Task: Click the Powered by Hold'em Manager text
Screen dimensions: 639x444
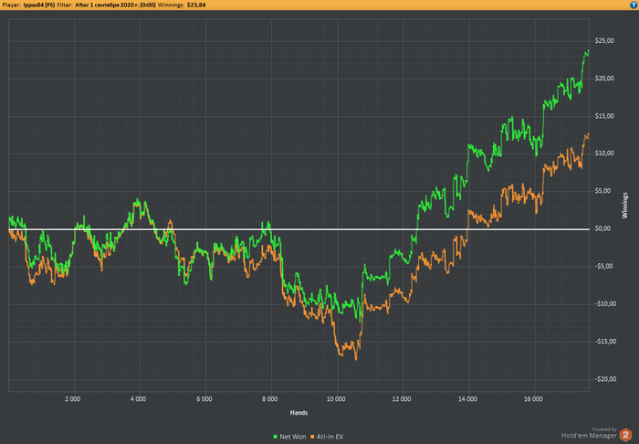Action: pyautogui.click(x=590, y=433)
